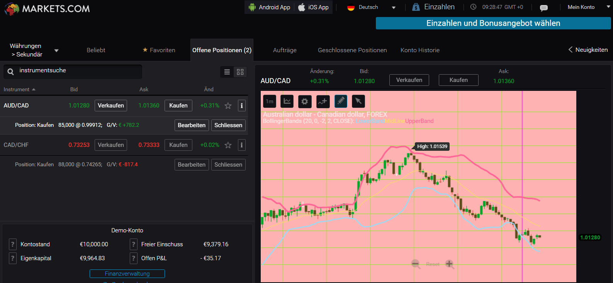Show help for Freier Einschuss

click(x=134, y=244)
